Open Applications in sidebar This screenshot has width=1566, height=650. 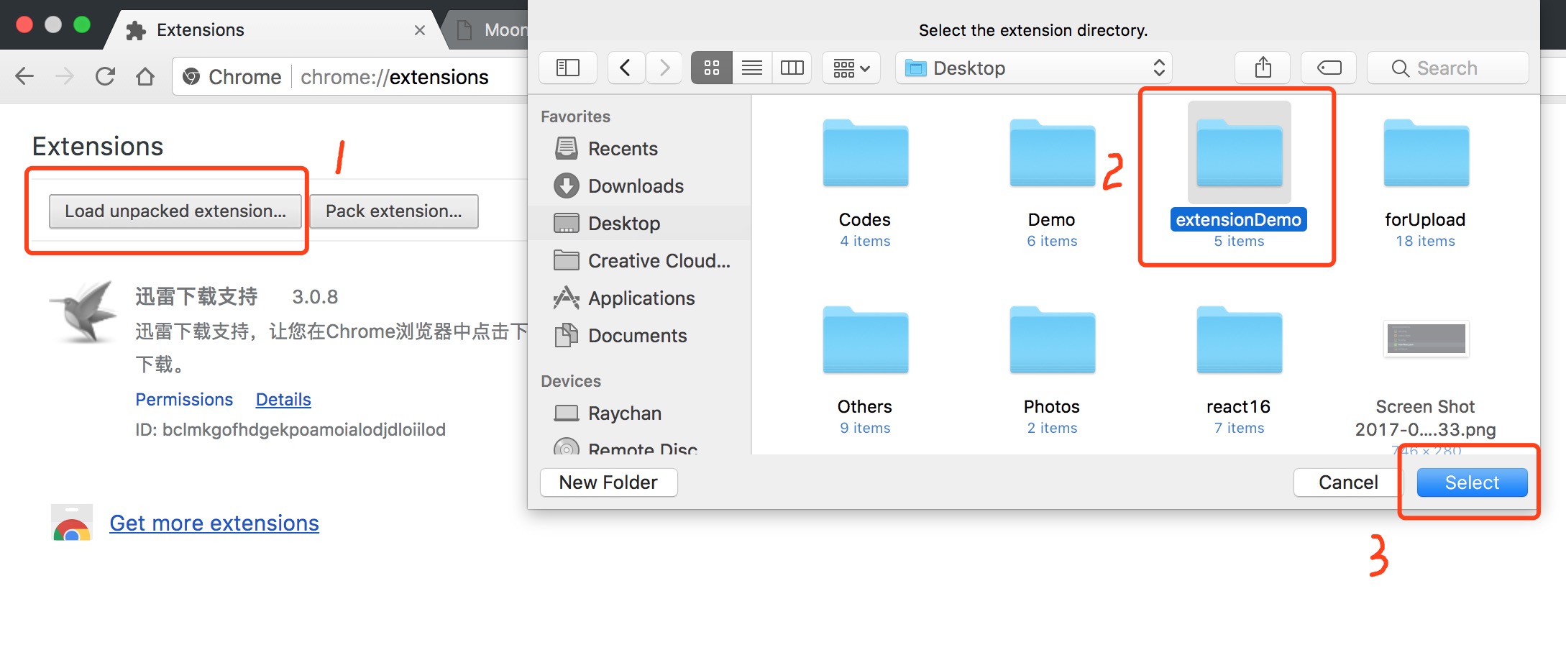click(640, 298)
